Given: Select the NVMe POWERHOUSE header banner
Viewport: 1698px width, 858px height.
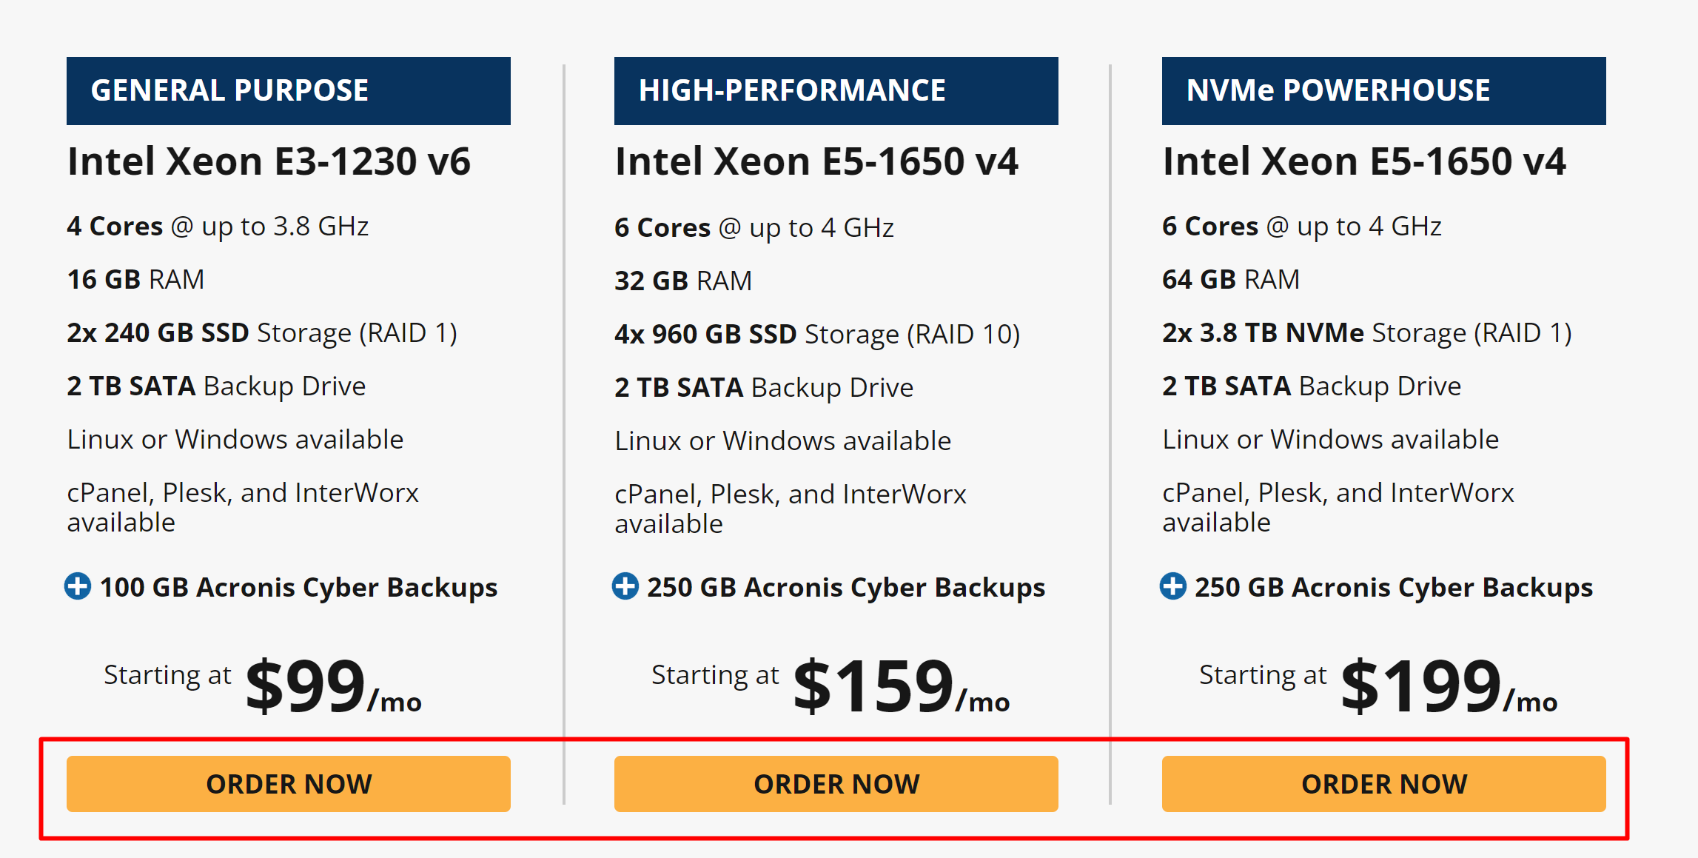Looking at the screenshot, I should coord(1383,91).
